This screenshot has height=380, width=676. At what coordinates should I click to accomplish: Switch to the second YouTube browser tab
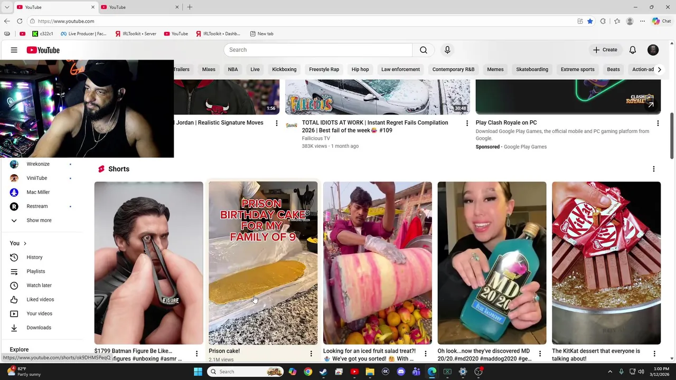click(x=140, y=7)
